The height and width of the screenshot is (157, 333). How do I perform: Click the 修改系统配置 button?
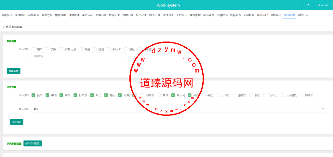click(33, 143)
